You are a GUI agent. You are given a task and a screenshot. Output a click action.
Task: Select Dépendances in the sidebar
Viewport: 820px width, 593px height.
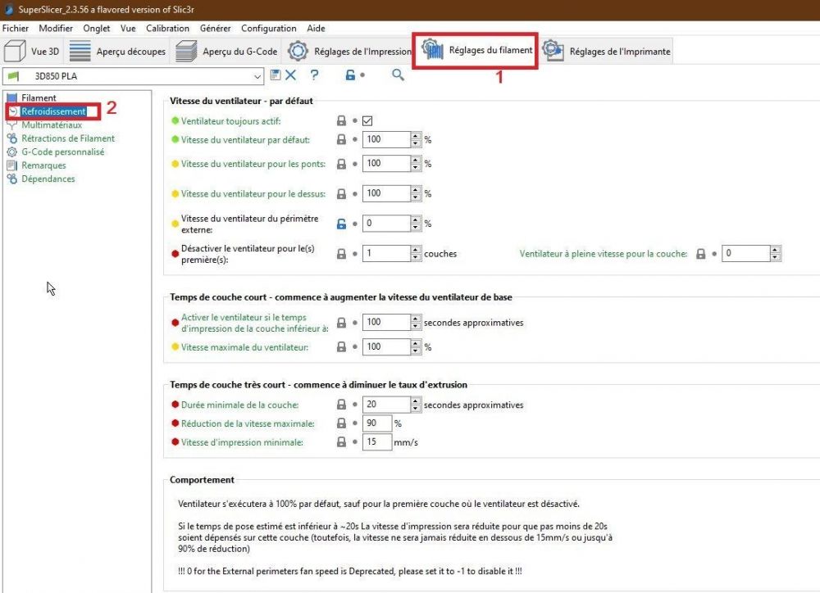click(48, 179)
